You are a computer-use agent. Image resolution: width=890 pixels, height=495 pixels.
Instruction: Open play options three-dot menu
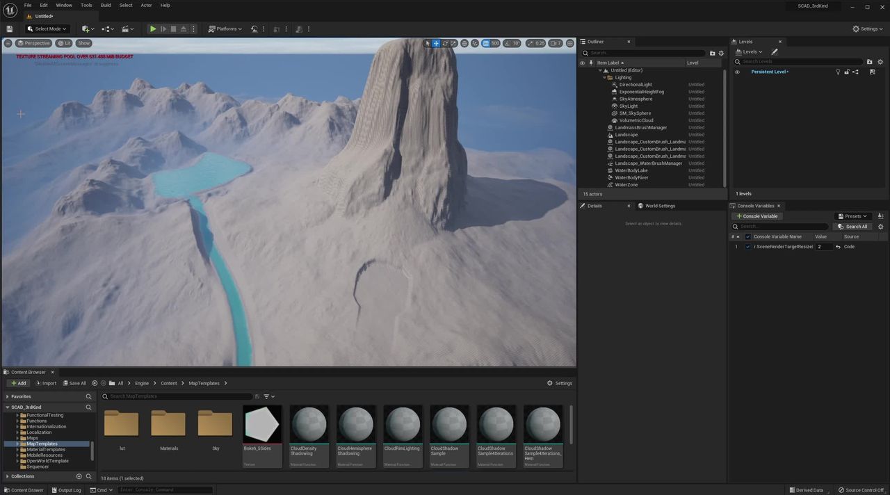tap(193, 29)
